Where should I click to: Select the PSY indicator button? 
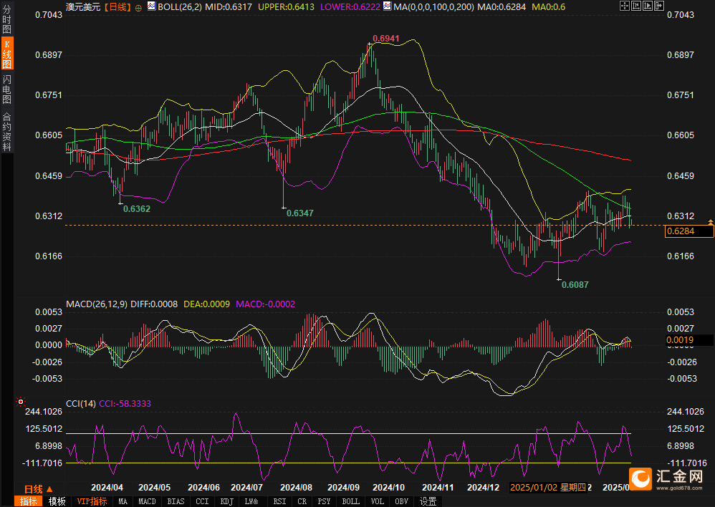point(324,501)
